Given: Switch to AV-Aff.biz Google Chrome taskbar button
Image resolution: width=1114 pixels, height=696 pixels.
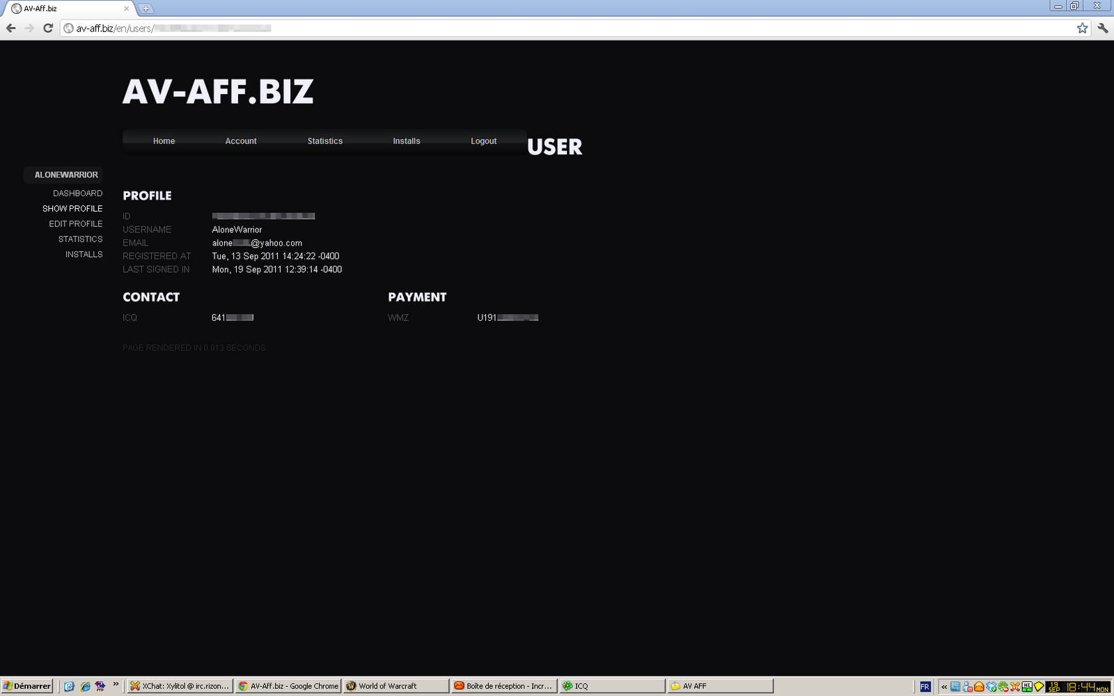Looking at the screenshot, I should click(288, 686).
